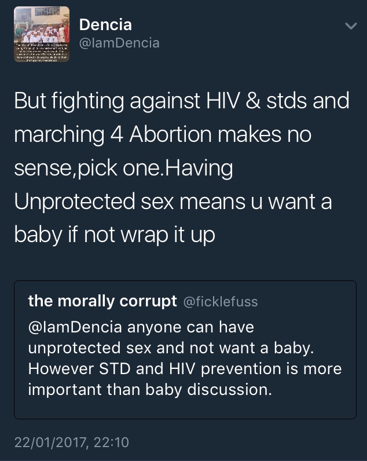Click the caption text inside Dencia's avatar image

click(x=42, y=52)
